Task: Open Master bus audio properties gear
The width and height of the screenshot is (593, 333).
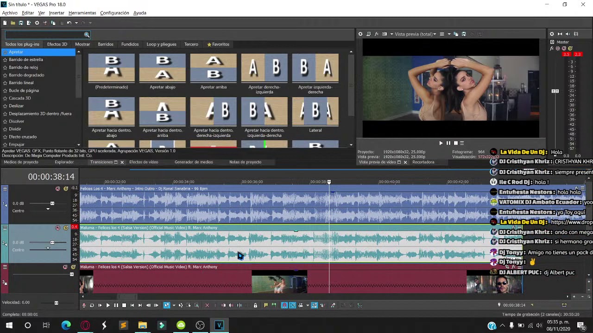Action: point(553,34)
